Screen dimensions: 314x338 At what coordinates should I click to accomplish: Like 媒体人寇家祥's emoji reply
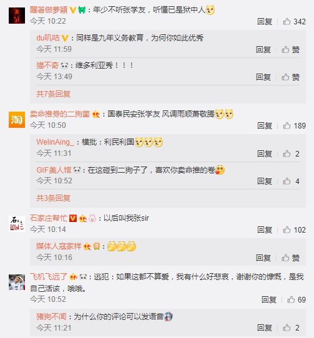click(290, 258)
